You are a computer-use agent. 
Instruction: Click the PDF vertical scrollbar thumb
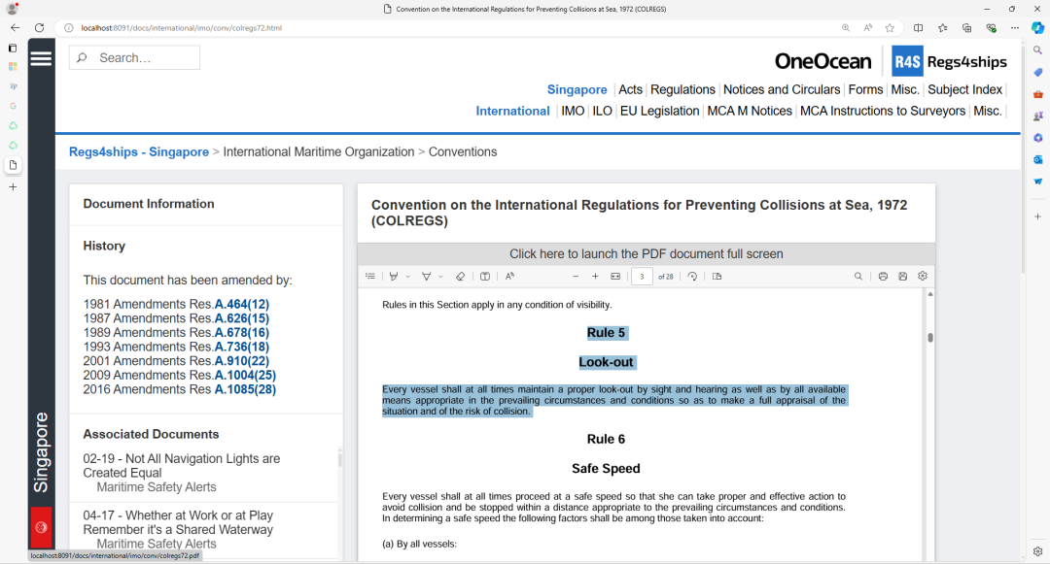(x=930, y=338)
